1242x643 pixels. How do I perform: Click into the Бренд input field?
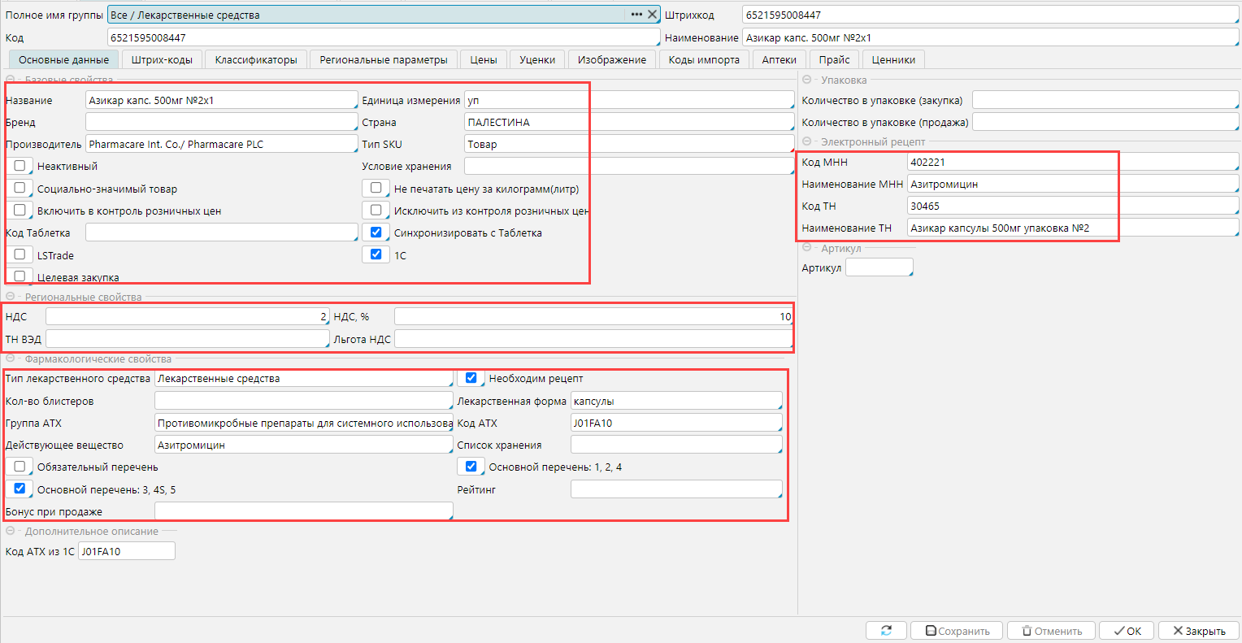(221, 122)
